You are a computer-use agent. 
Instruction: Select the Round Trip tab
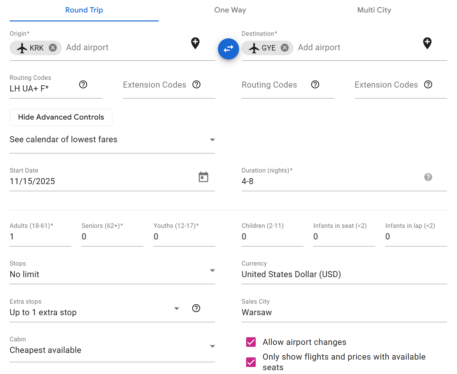click(84, 10)
